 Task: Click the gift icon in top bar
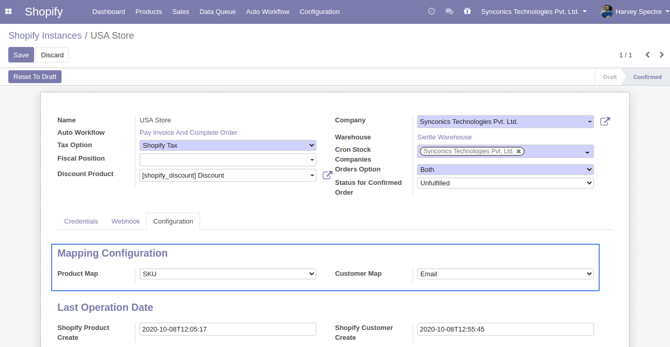(x=467, y=11)
